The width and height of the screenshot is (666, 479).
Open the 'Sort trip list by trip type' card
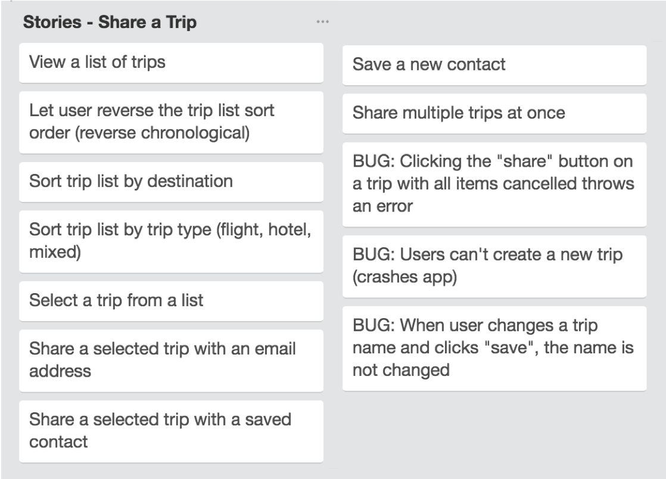[171, 241]
